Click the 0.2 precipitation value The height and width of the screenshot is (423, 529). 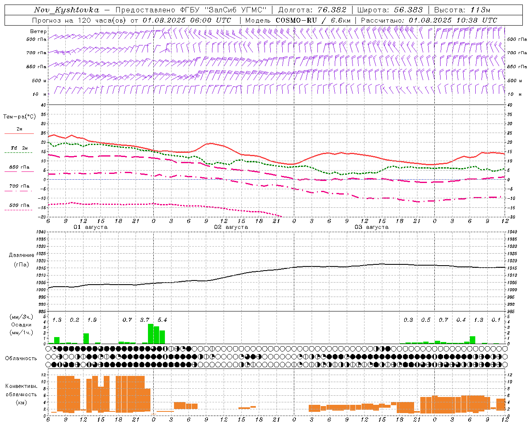[74, 320]
